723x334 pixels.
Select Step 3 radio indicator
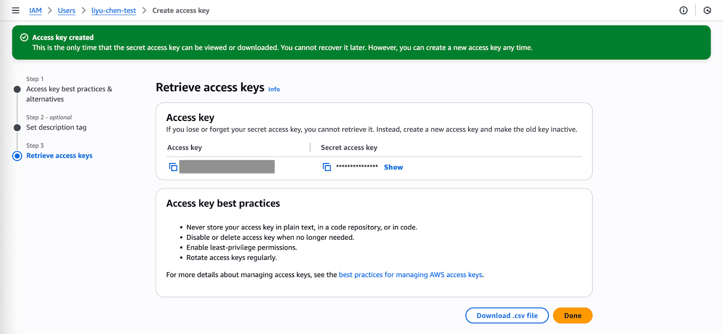[x=17, y=156]
